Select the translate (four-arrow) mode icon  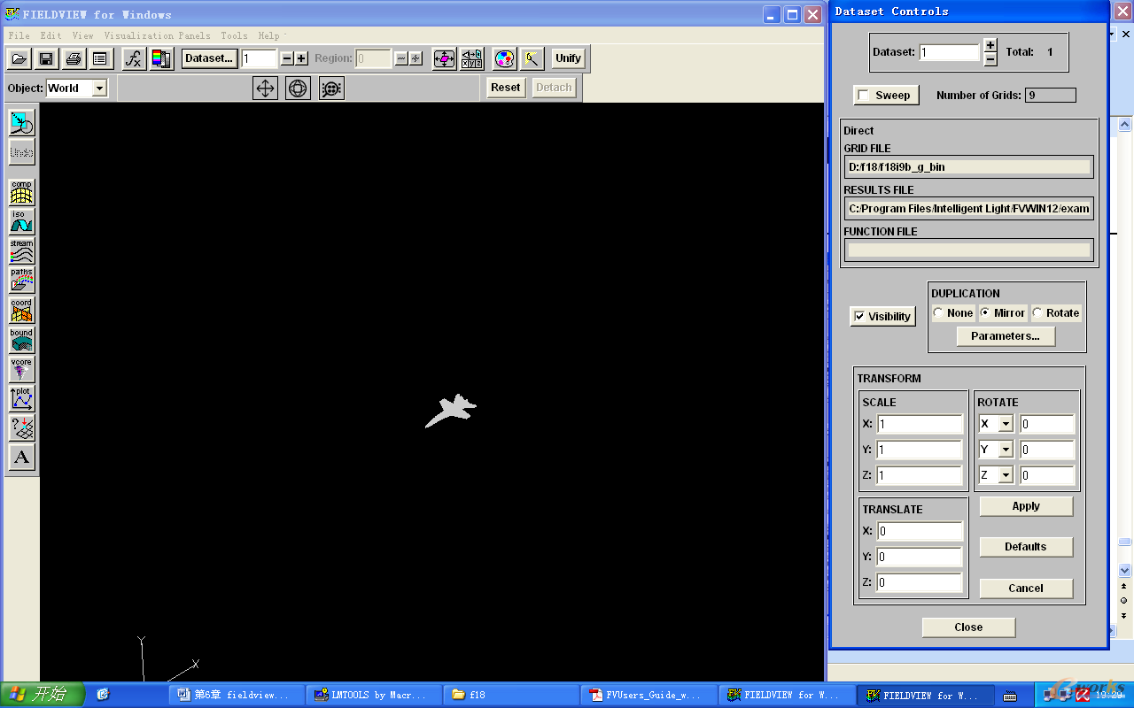pos(265,88)
